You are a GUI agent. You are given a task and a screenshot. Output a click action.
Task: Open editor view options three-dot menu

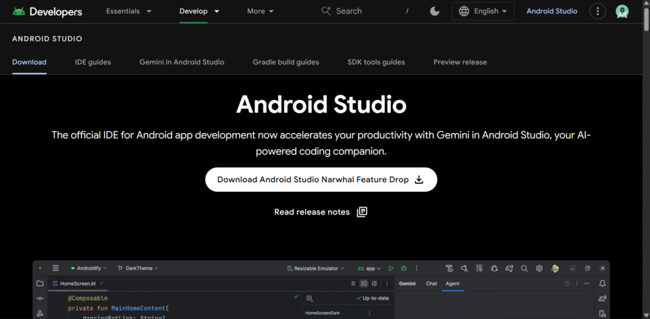(387, 284)
